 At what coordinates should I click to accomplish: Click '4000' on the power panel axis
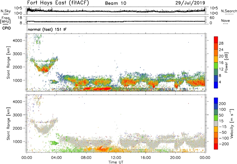17,41
